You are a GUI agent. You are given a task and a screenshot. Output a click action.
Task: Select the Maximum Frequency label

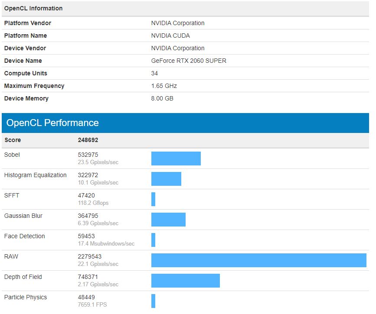click(x=34, y=86)
